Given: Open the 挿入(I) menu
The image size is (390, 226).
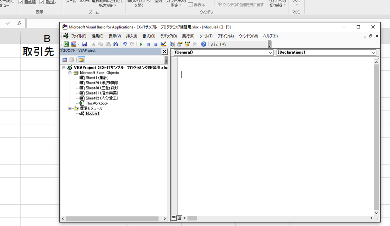Looking at the screenshot, I should [131, 36].
